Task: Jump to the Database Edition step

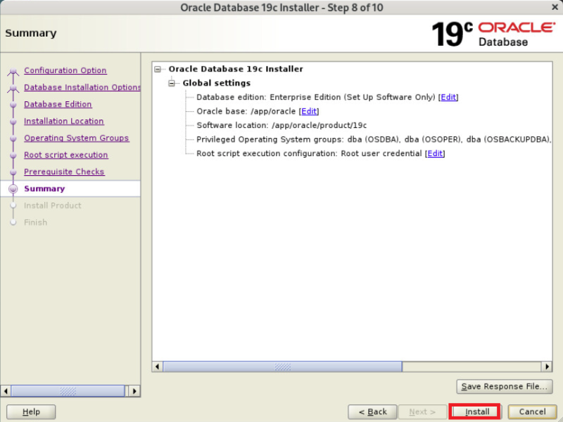Action: coord(58,104)
